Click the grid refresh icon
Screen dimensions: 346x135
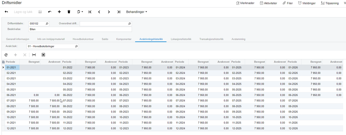pos(6,55)
